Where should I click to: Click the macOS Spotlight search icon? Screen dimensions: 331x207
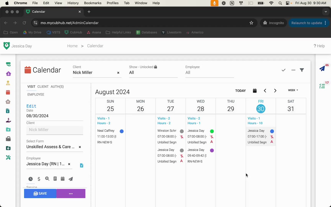click(x=280, y=3)
